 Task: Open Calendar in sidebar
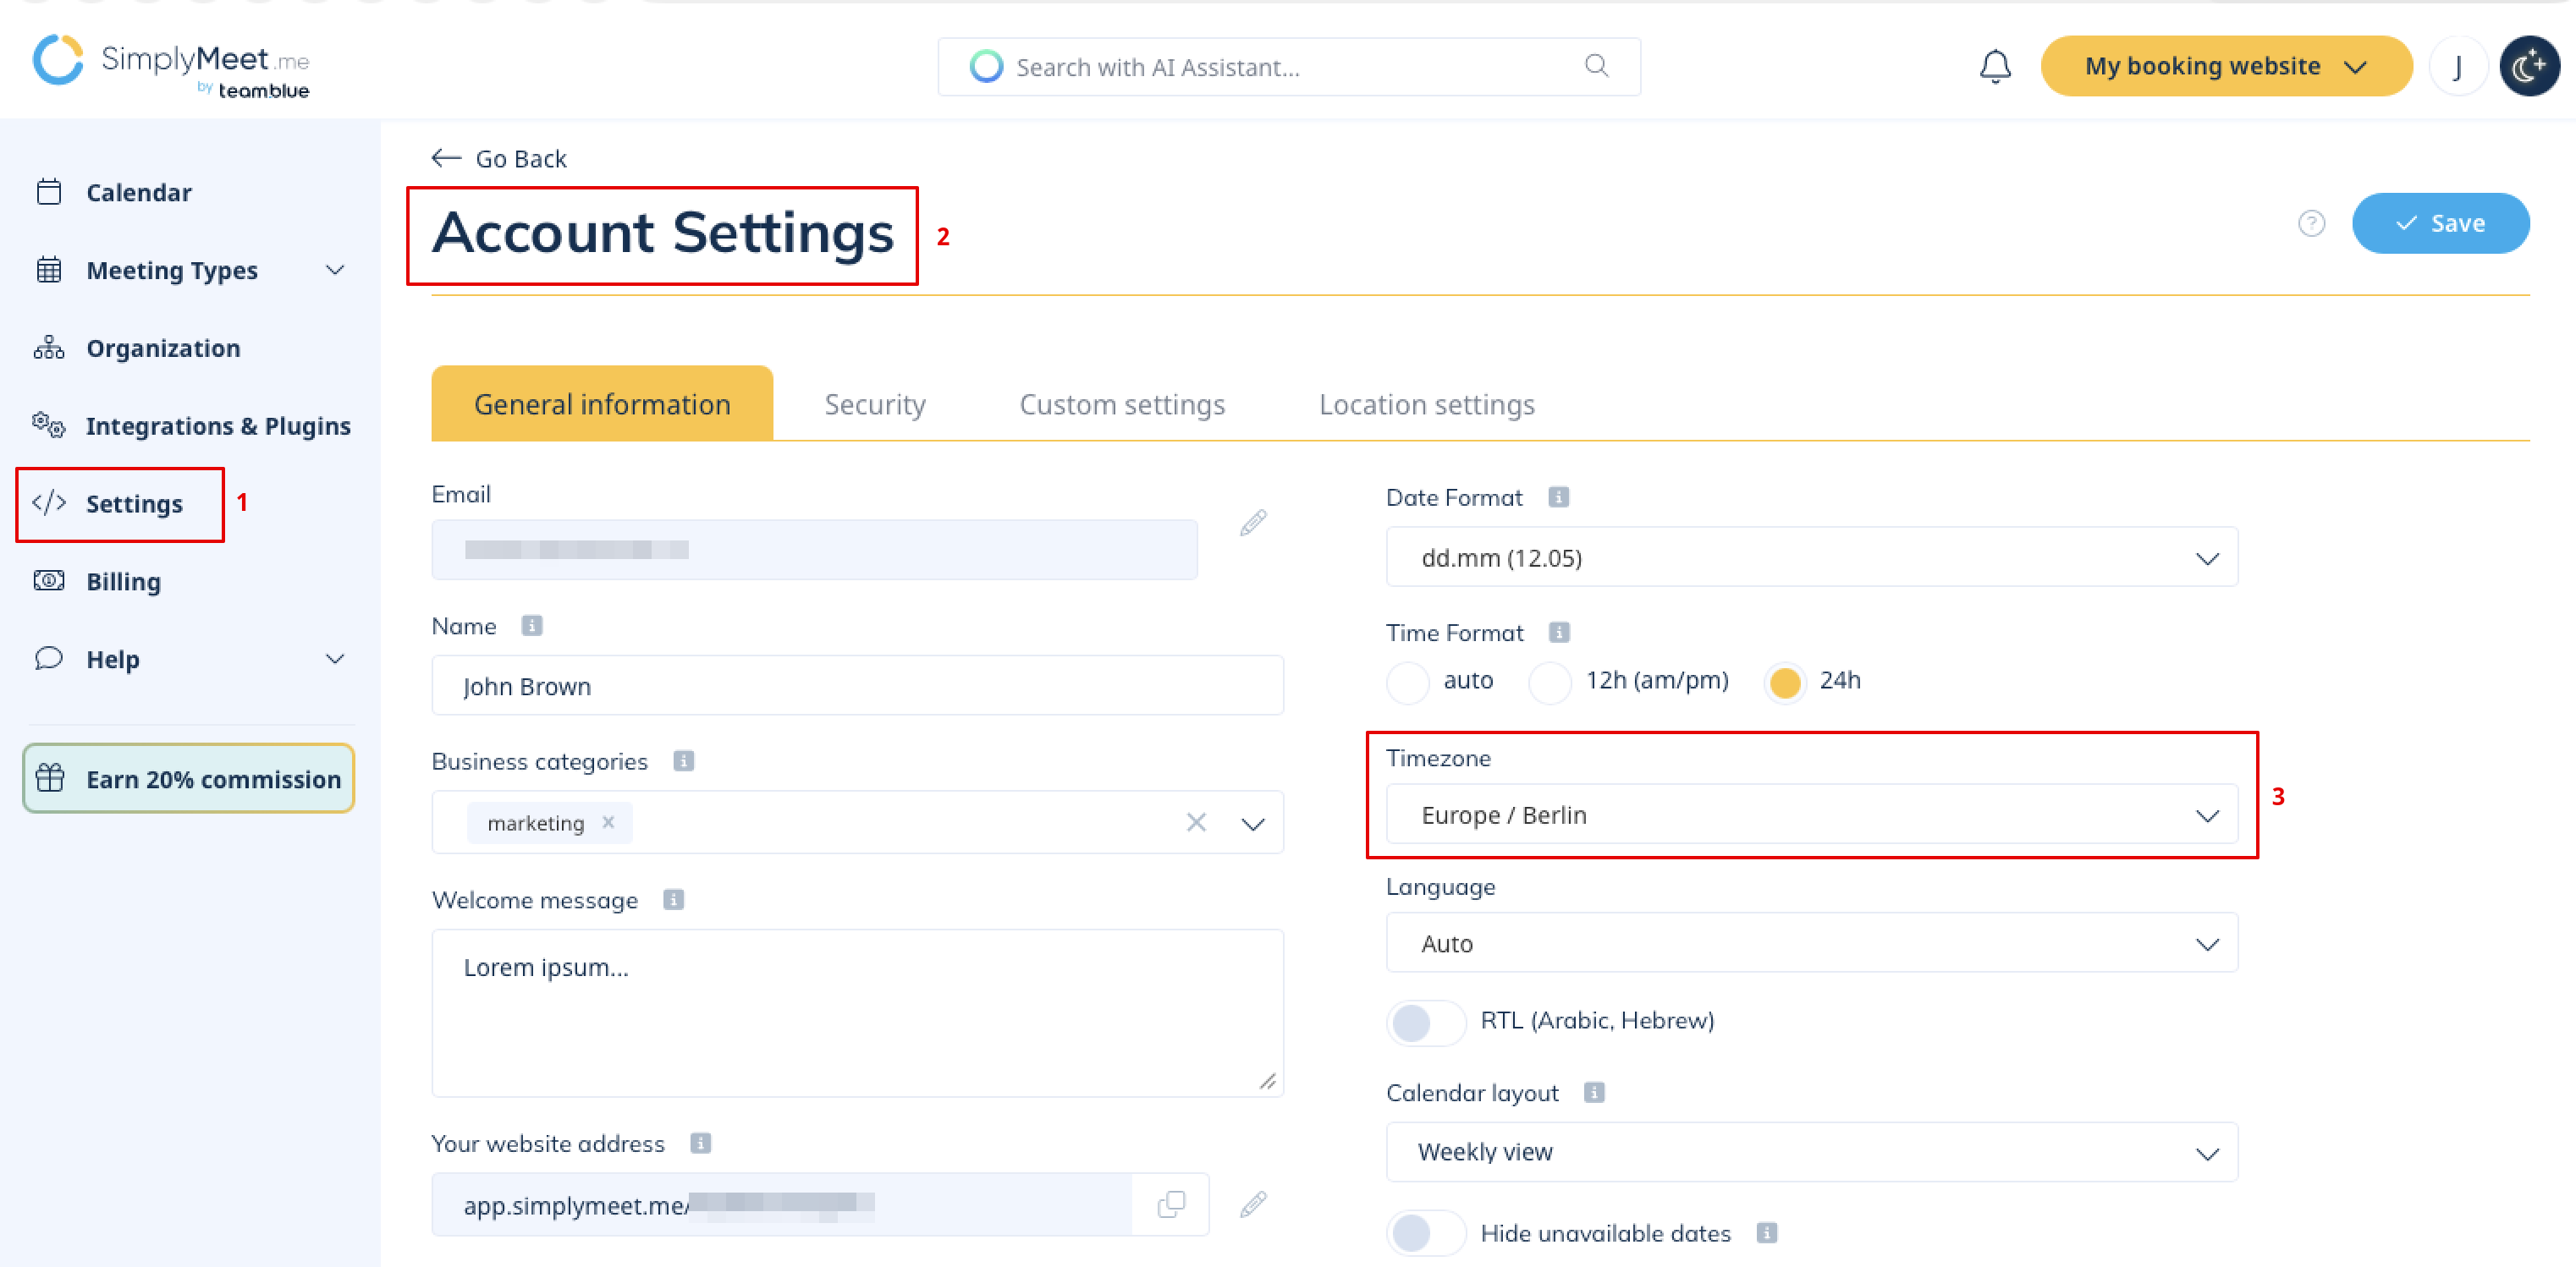(x=138, y=192)
